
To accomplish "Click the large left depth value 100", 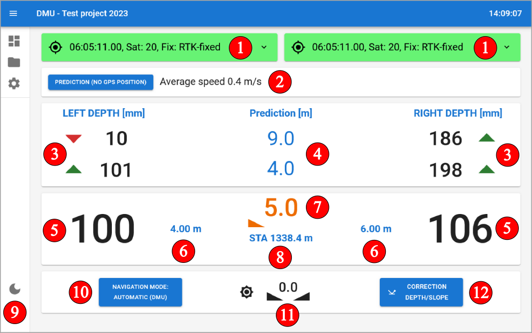I will [103, 229].
